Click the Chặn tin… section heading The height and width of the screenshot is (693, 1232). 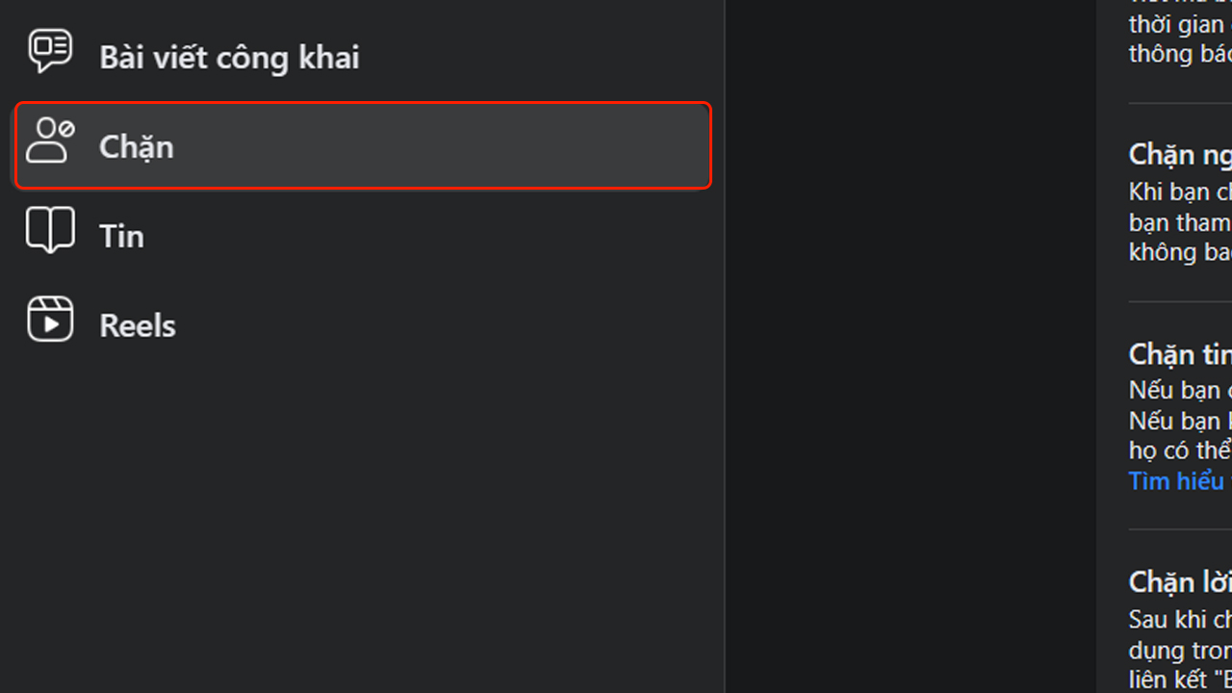tap(1180, 354)
